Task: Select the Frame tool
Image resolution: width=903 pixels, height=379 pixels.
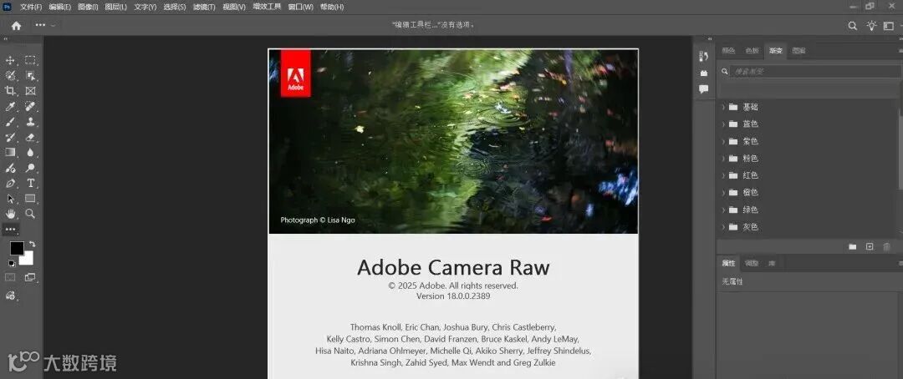Action: [31, 91]
